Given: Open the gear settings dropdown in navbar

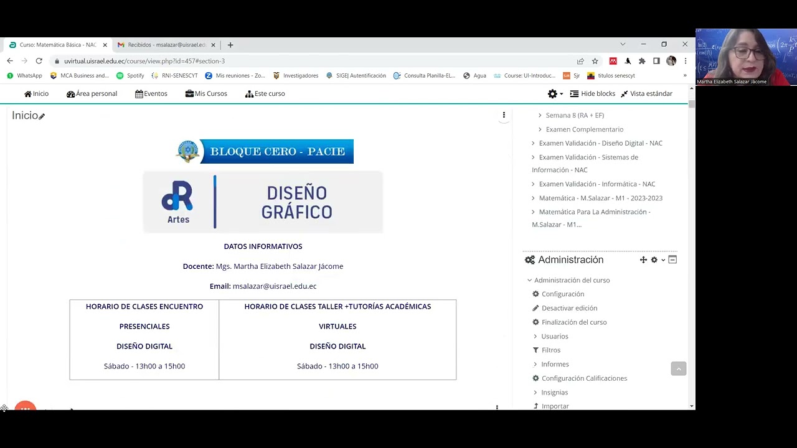Looking at the screenshot, I should (x=555, y=93).
